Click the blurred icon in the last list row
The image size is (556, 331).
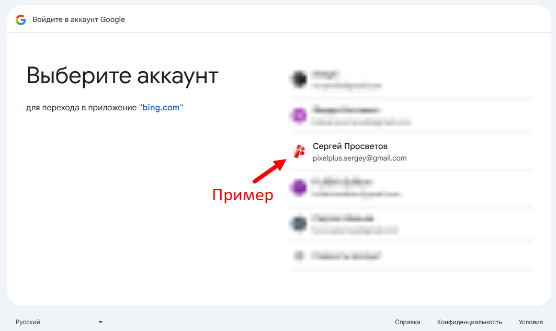[x=299, y=256]
